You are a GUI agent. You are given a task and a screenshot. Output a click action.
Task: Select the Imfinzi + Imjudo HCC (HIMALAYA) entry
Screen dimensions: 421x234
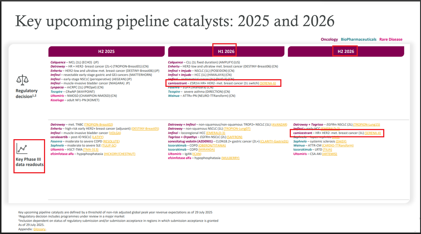tap(200, 75)
